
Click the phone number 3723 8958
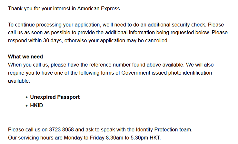coord(62,130)
